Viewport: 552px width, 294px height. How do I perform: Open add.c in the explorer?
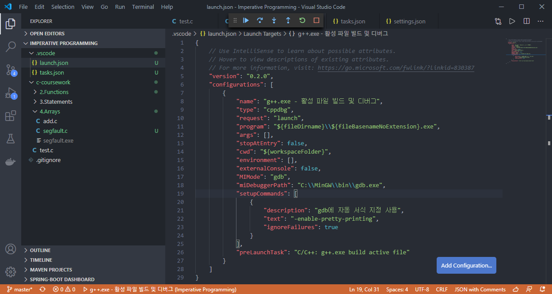(93, 121)
